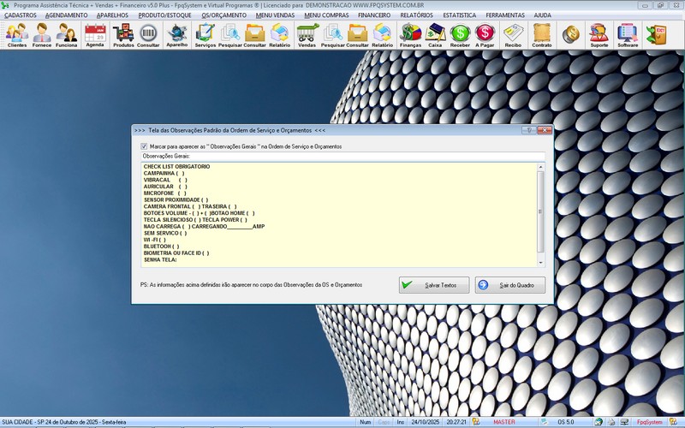The height and width of the screenshot is (428, 685).
Task: Click the FpqSystem label in status bar
Action: point(649,422)
